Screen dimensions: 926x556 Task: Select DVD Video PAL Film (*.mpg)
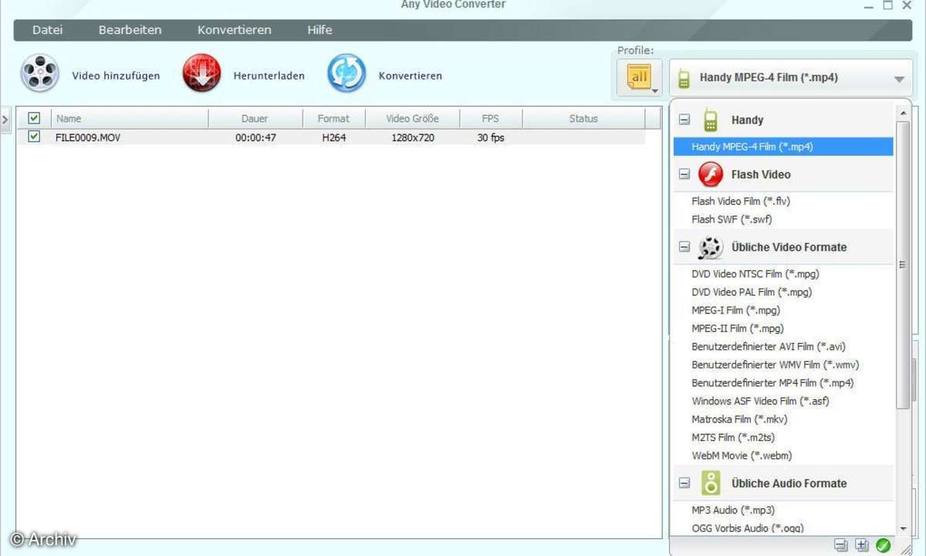(x=752, y=292)
